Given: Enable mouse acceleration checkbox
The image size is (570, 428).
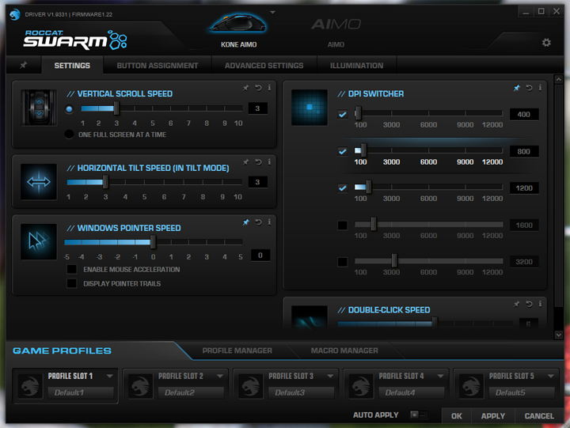Looking at the screenshot, I should click(x=72, y=270).
